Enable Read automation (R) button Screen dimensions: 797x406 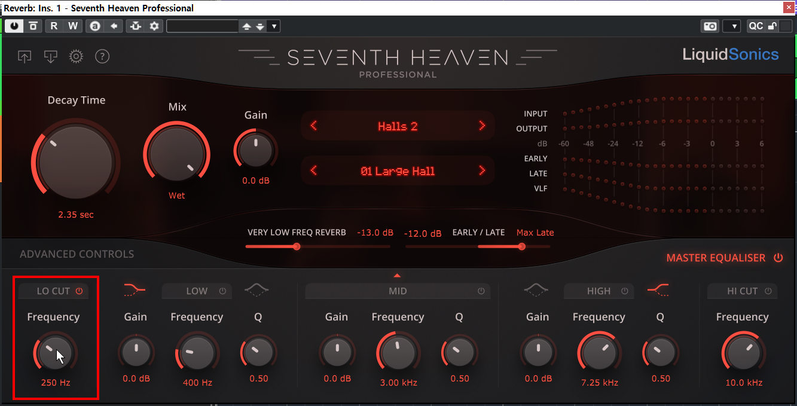[54, 26]
